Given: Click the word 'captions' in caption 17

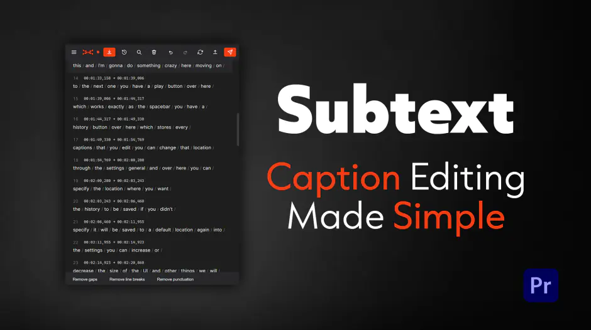Looking at the screenshot, I should pyautogui.click(x=82, y=148).
